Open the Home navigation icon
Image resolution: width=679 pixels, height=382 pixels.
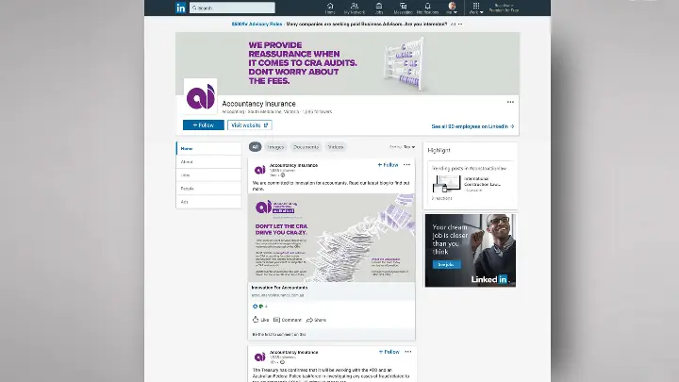pyautogui.click(x=330, y=8)
